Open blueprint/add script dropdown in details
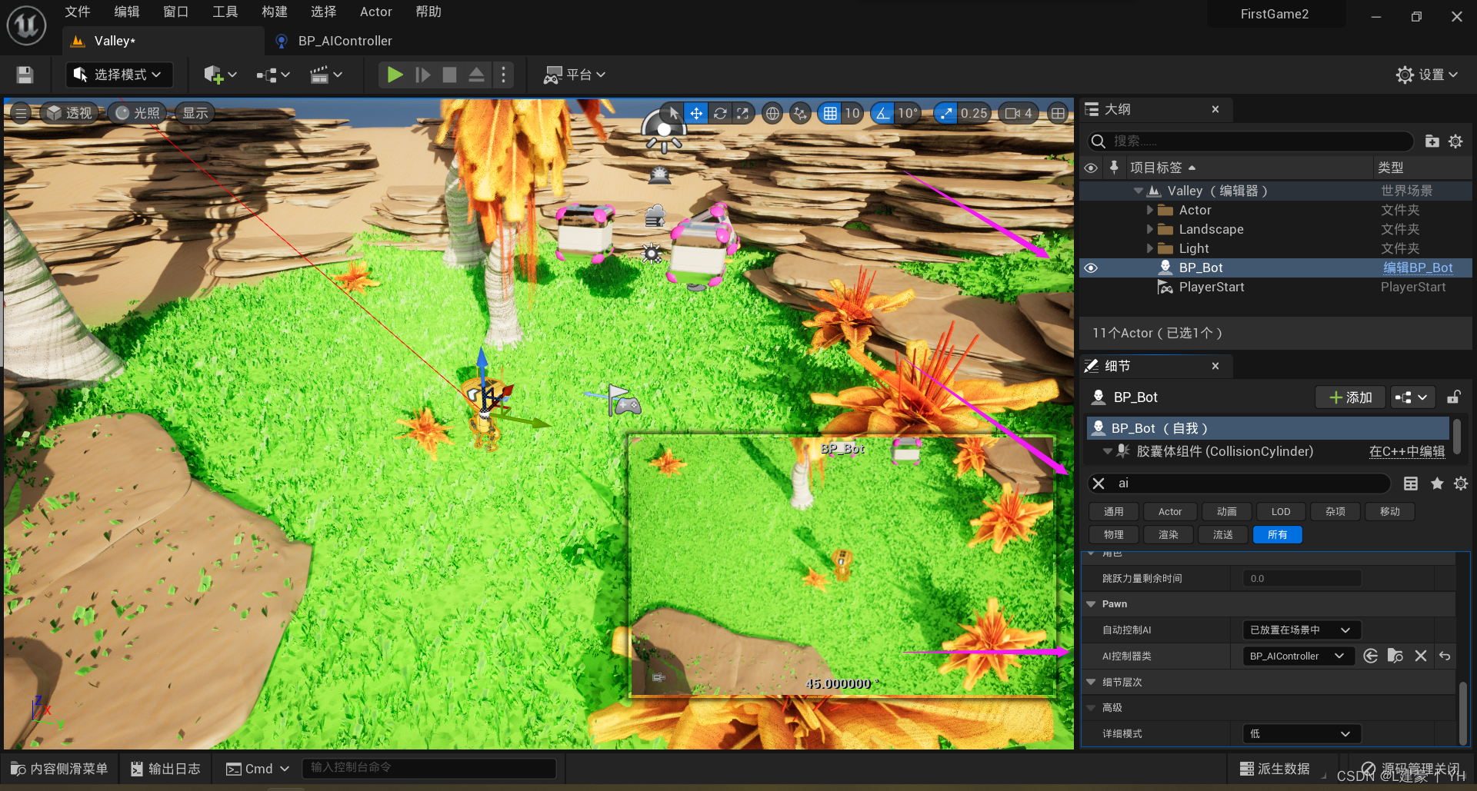The width and height of the screenshot is (1477, 791). [1412, 397]
